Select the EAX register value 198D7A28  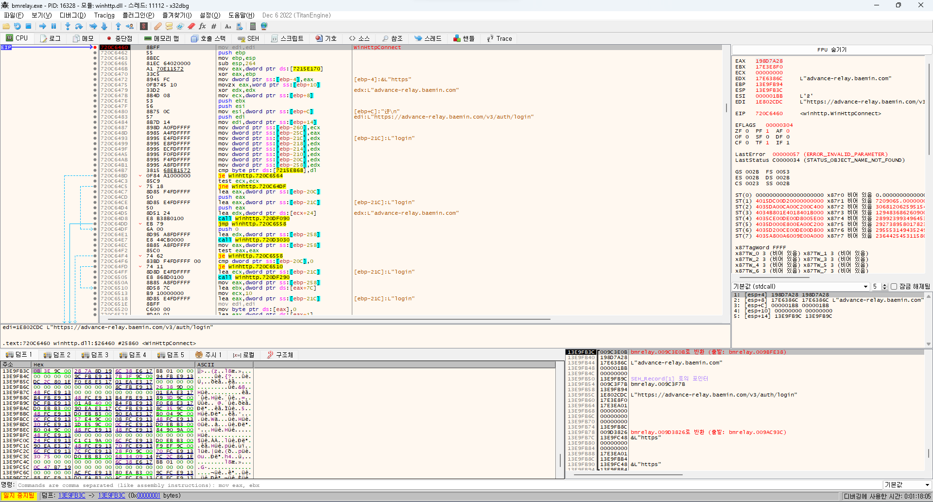pos(769,61)
